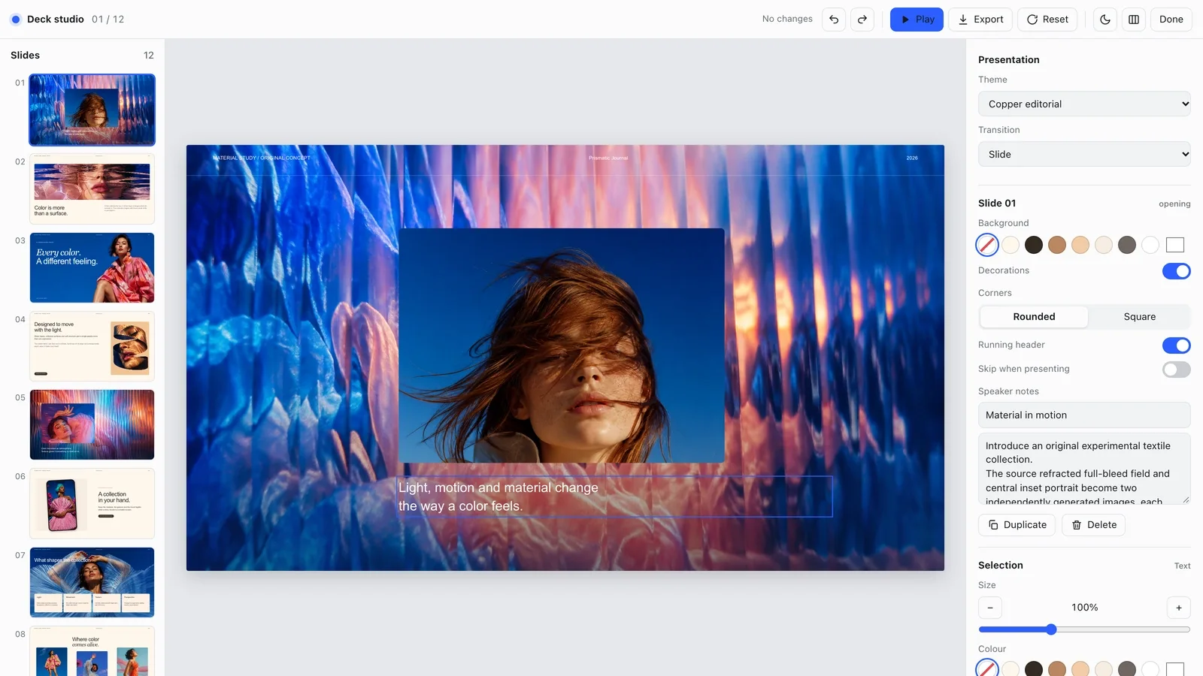Disable the Decorations toggle
This screenshot has width=1203, height=676.
[1177, 271]
